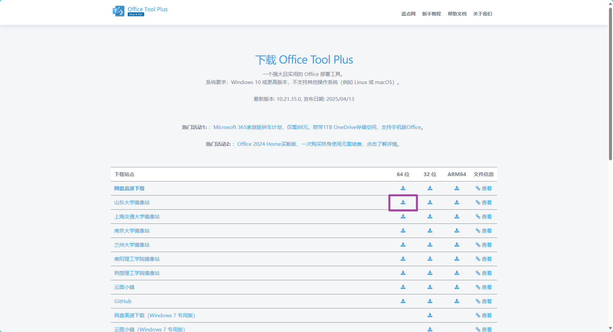
Task: Download 32-bit from 上海交通大学镜像站
Action: tap(430, 216)
